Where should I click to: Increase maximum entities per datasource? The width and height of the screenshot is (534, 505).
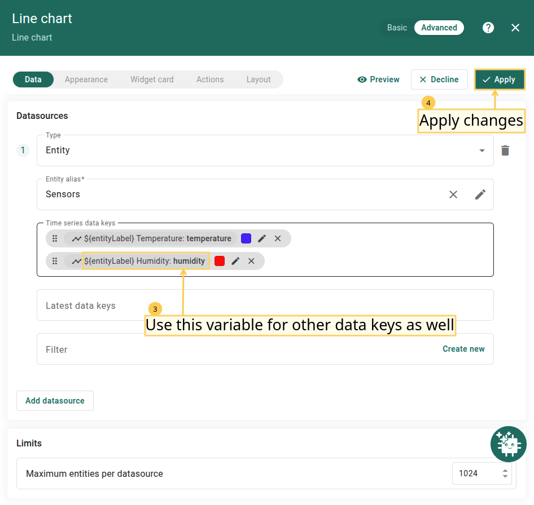505,470
